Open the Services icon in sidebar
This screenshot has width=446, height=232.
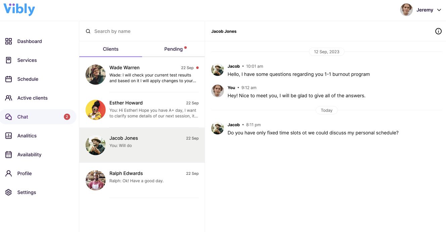(9, 60)
